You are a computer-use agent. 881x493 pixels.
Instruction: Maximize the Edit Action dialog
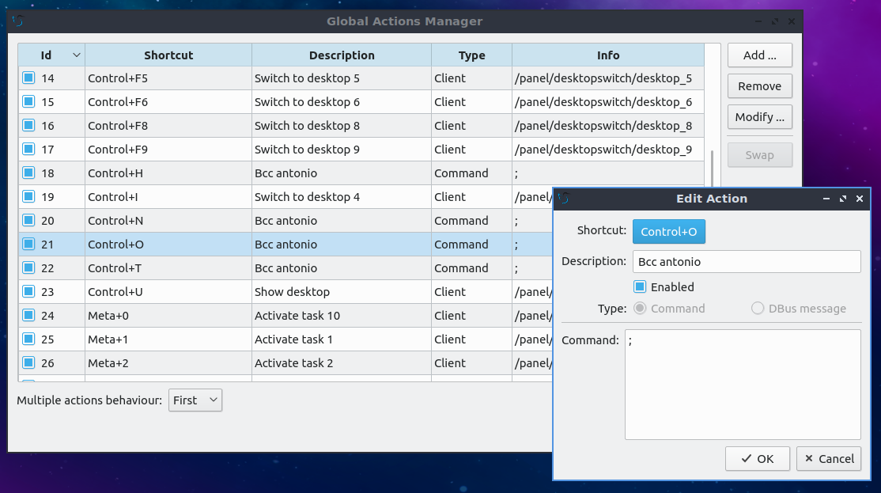coord(843,199)
